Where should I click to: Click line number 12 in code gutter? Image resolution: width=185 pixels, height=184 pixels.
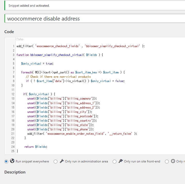point(13,94)
